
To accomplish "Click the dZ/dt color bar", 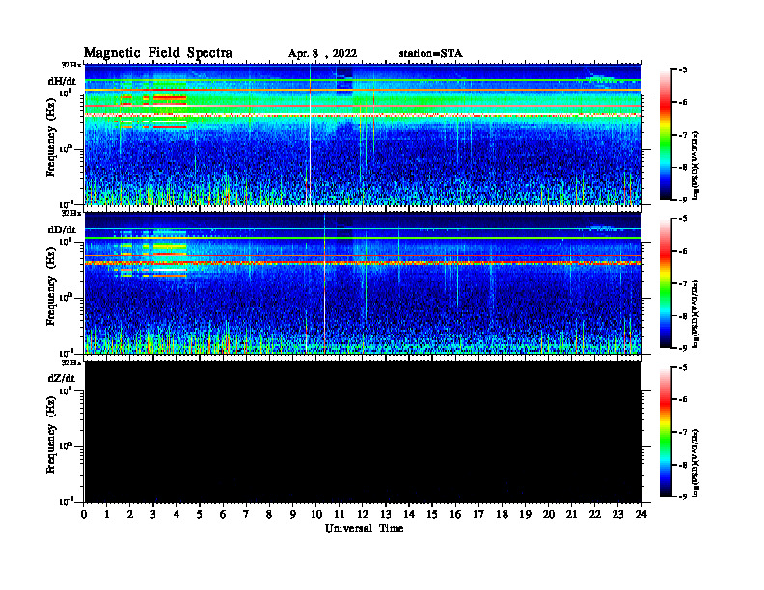I will pos(666,432).
